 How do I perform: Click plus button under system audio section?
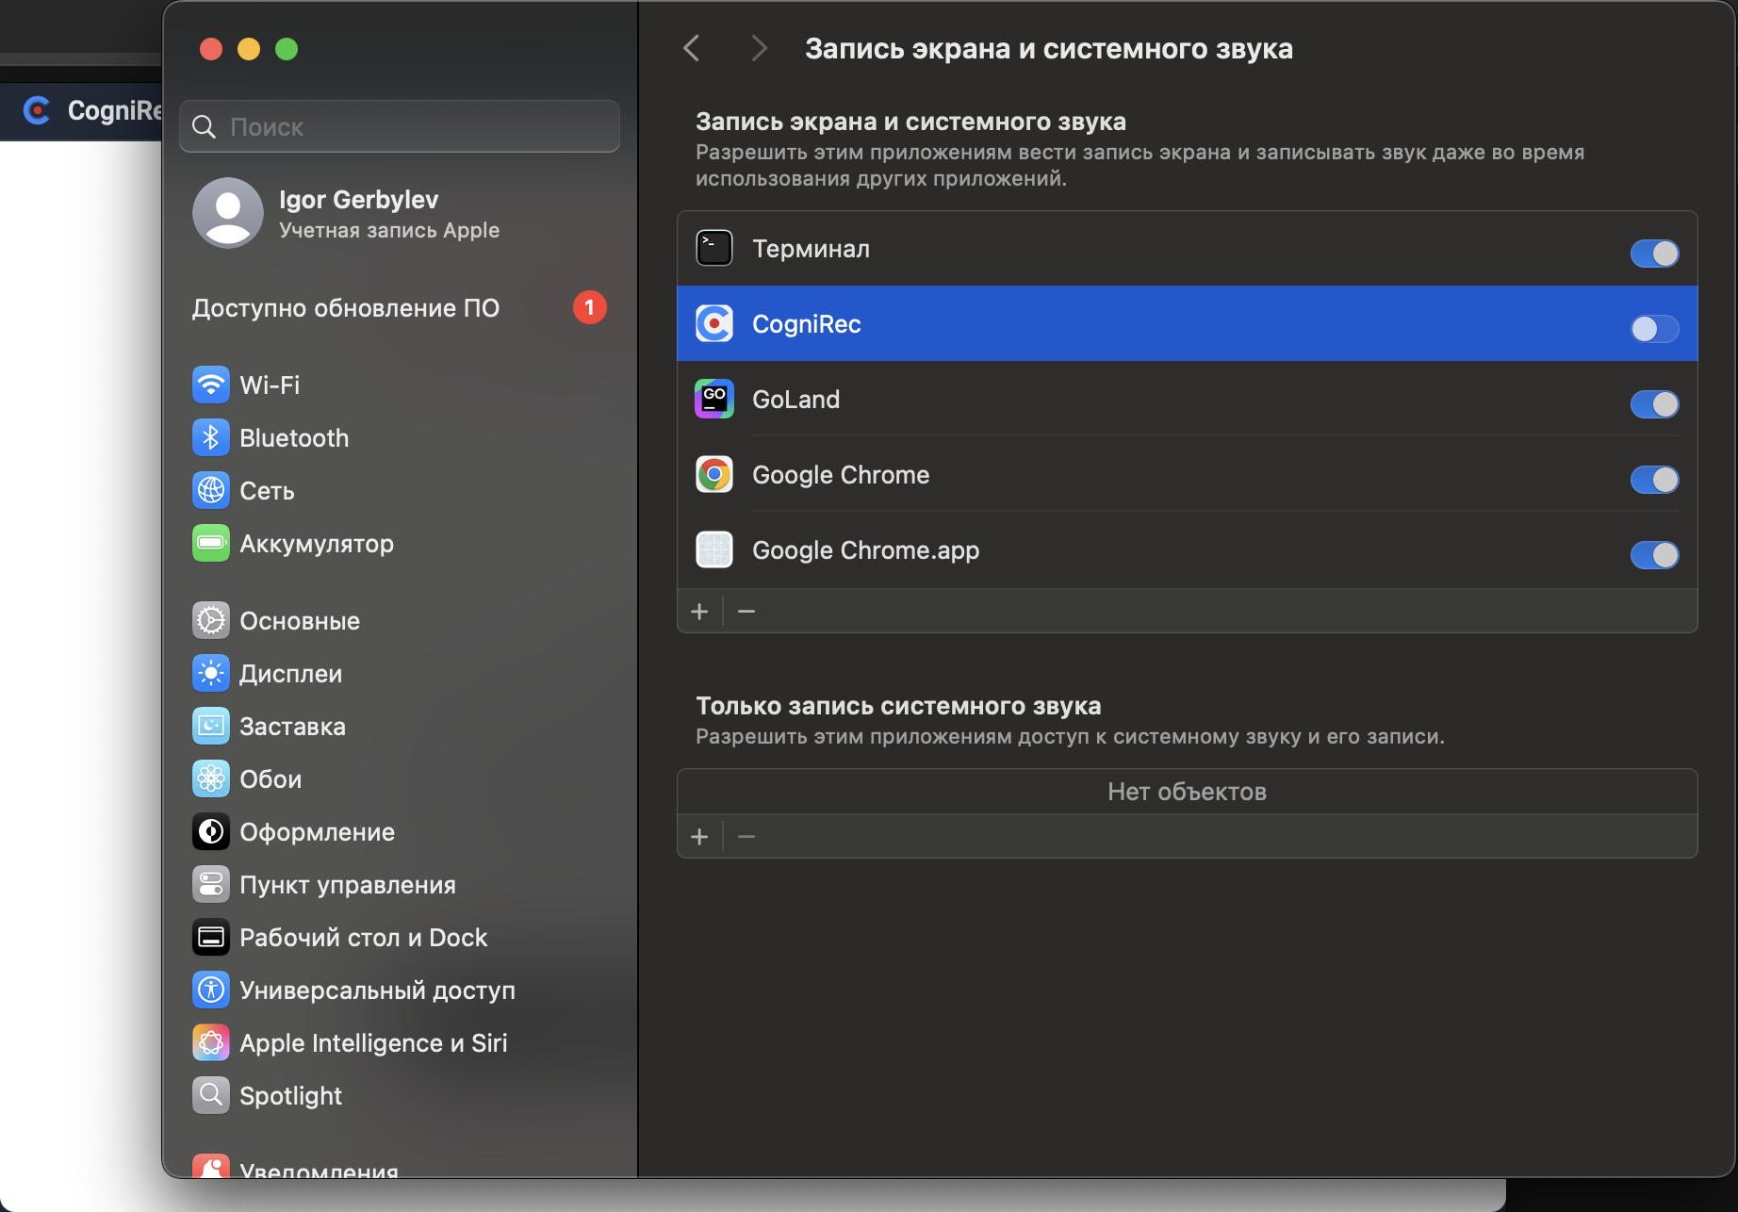699,837
